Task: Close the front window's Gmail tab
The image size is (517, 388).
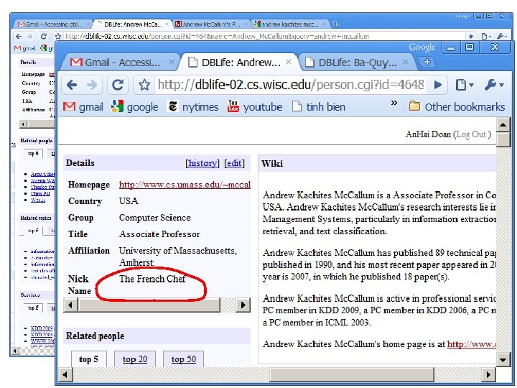Action: click(172, 62)
